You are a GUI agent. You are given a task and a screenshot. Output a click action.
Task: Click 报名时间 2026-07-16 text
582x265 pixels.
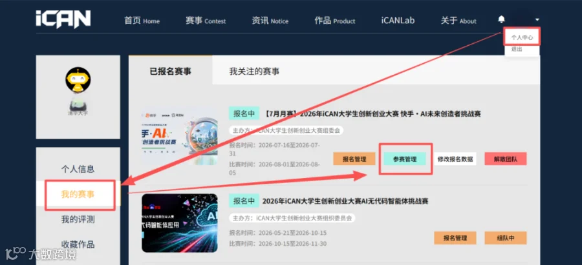point(275,149)
